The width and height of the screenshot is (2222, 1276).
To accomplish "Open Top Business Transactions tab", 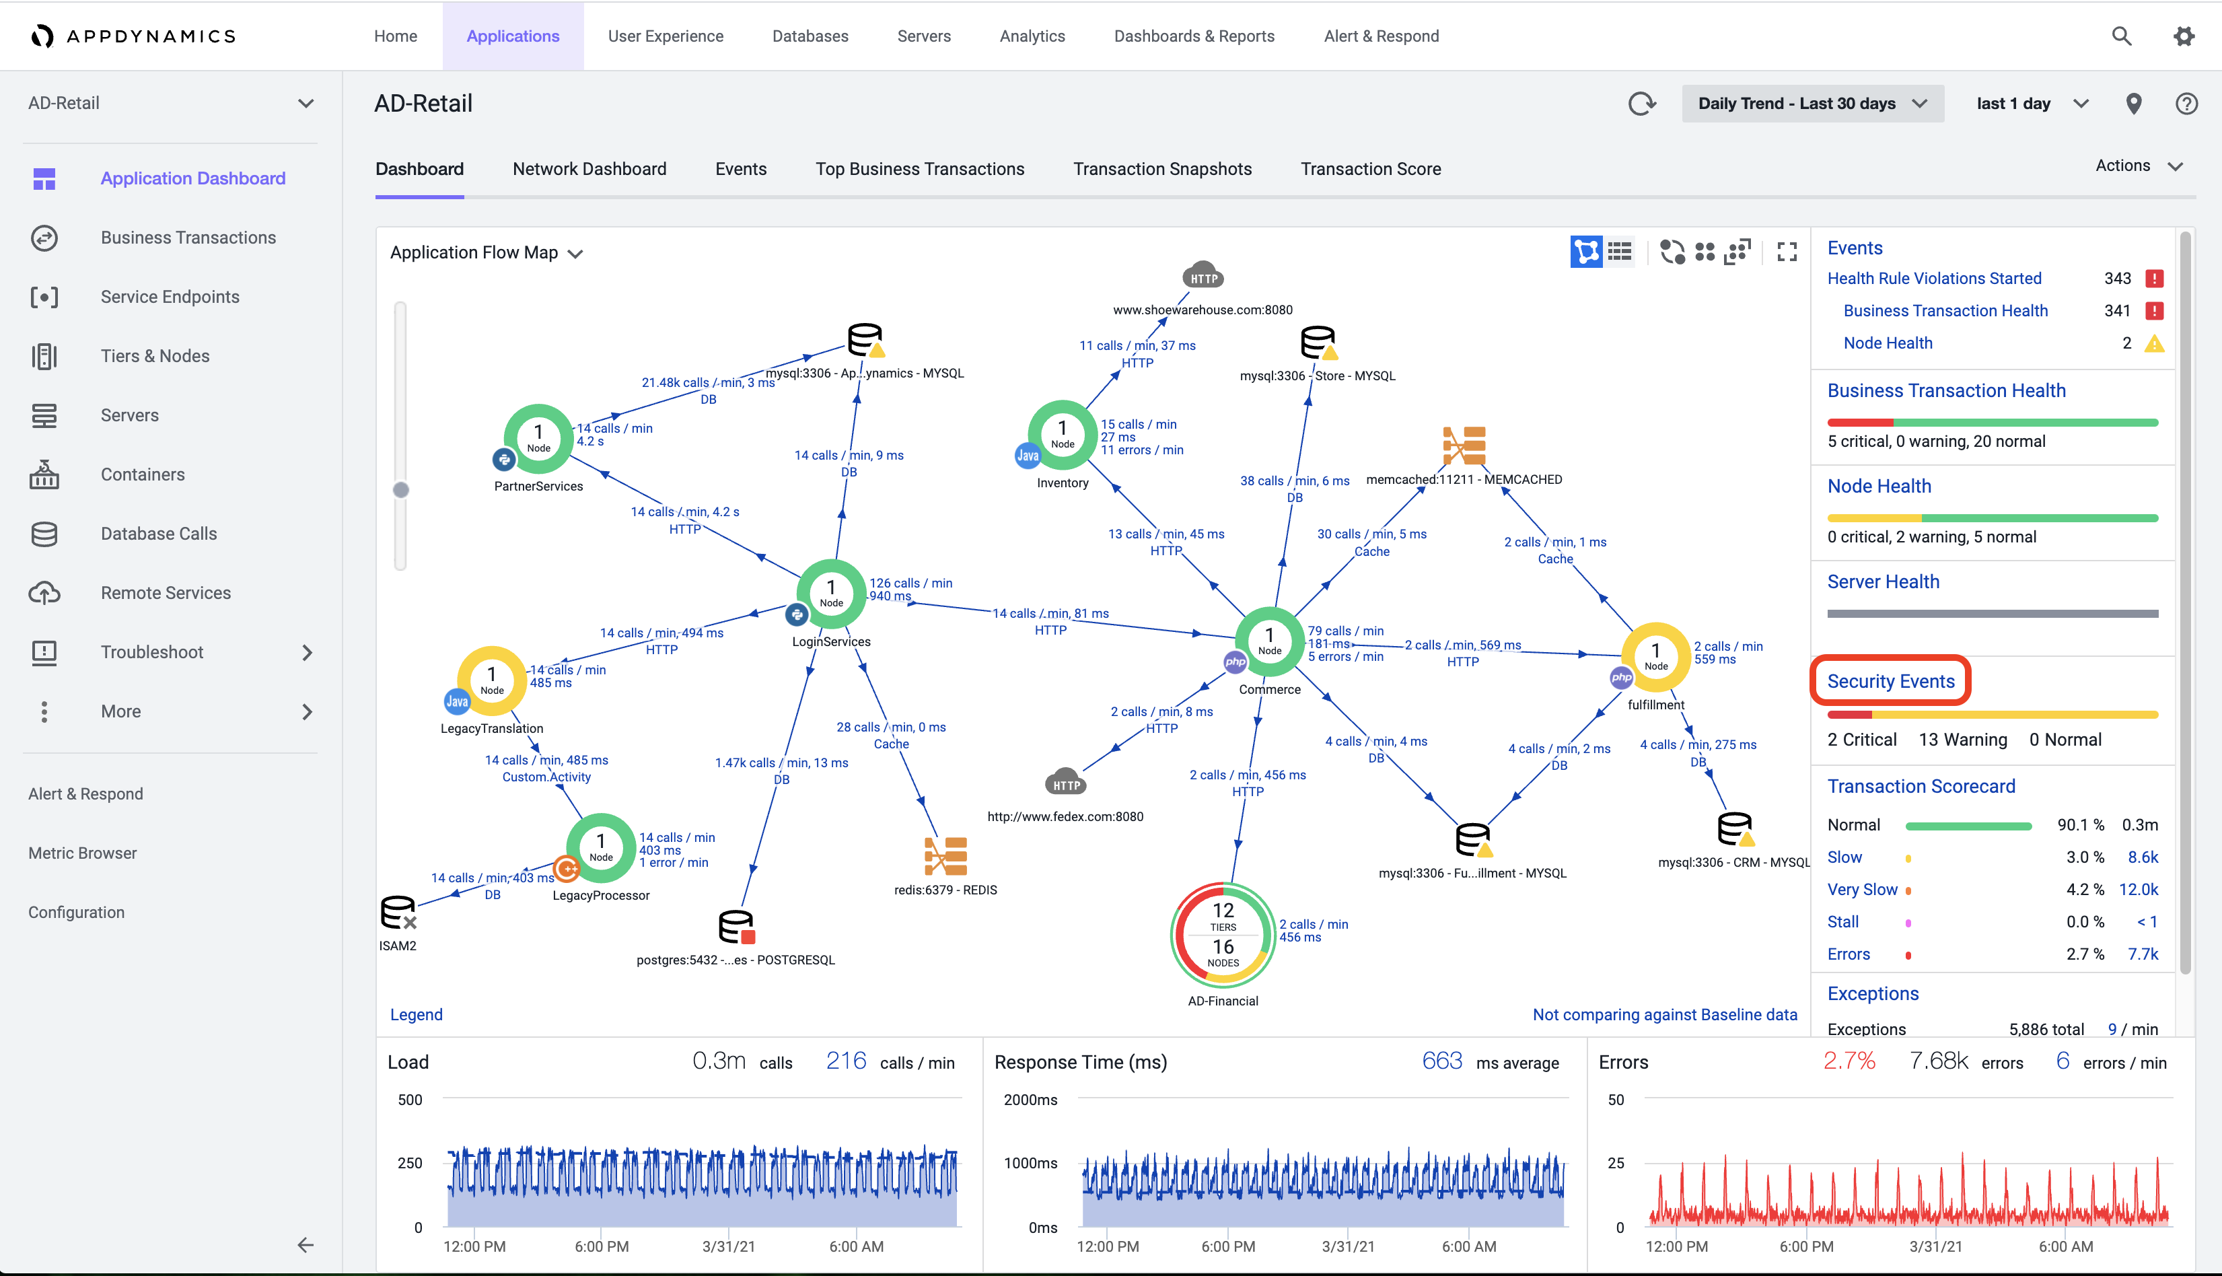I will click(919, 169).
